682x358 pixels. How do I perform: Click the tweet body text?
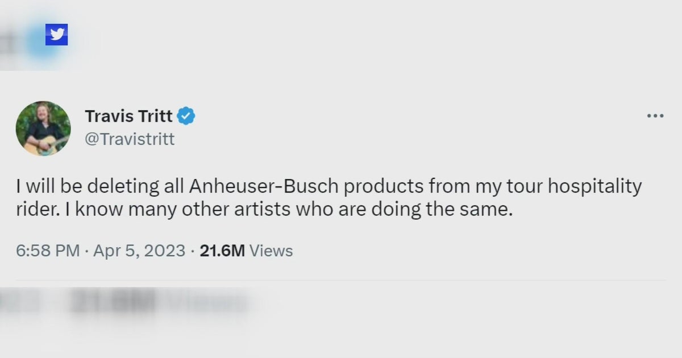[x=284, y=197]
